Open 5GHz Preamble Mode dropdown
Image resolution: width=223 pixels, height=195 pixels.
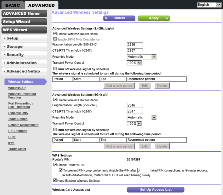tap(142, 117)
